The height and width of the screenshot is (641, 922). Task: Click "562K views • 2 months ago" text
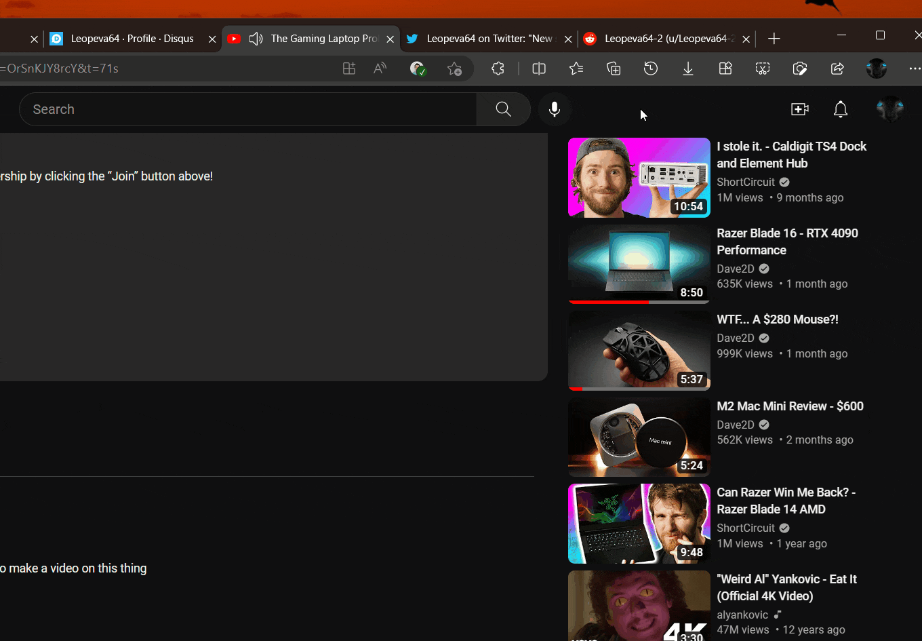coord(785,440)
